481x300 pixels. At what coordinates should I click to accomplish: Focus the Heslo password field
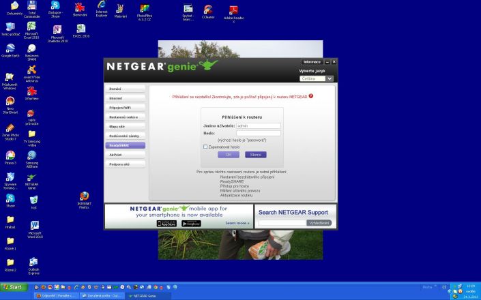(259, 134)
